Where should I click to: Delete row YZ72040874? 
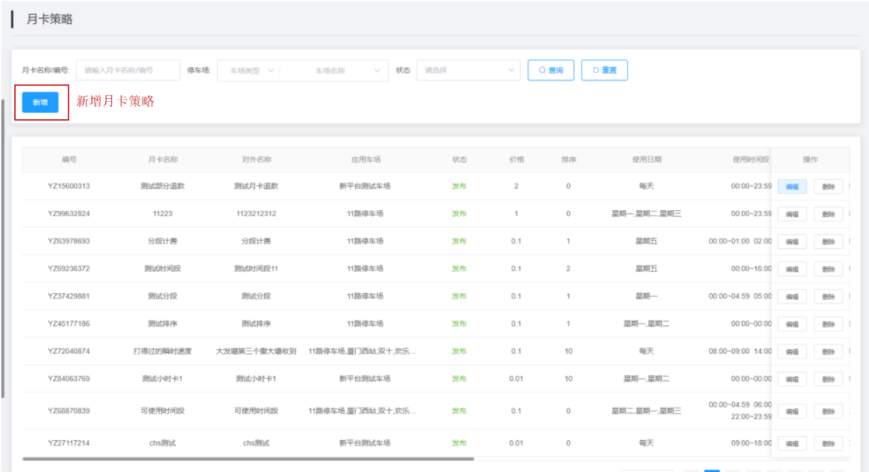tap(828, 351)
